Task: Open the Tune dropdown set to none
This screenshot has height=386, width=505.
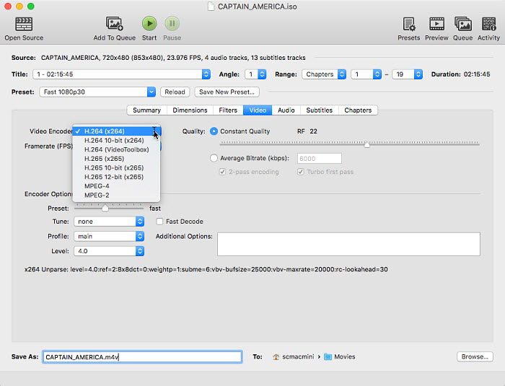Action: click(109, 221)
